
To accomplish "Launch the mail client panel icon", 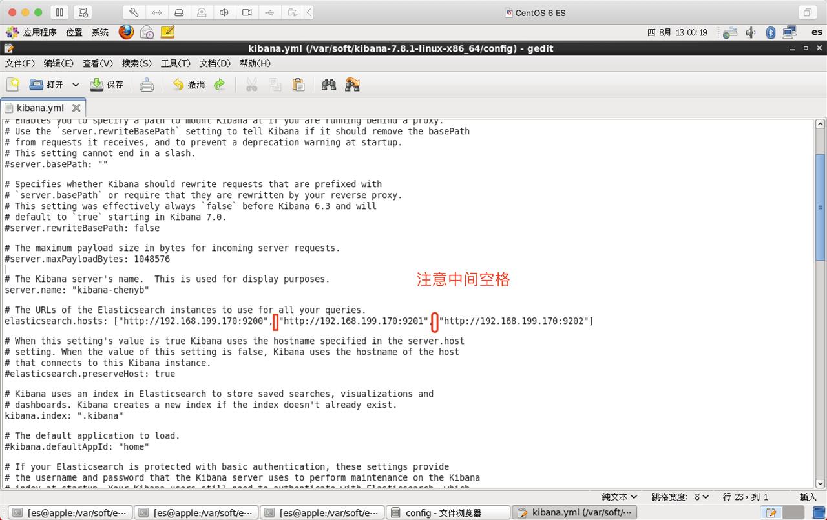I will pyautogui.click(x=147, y=32).
